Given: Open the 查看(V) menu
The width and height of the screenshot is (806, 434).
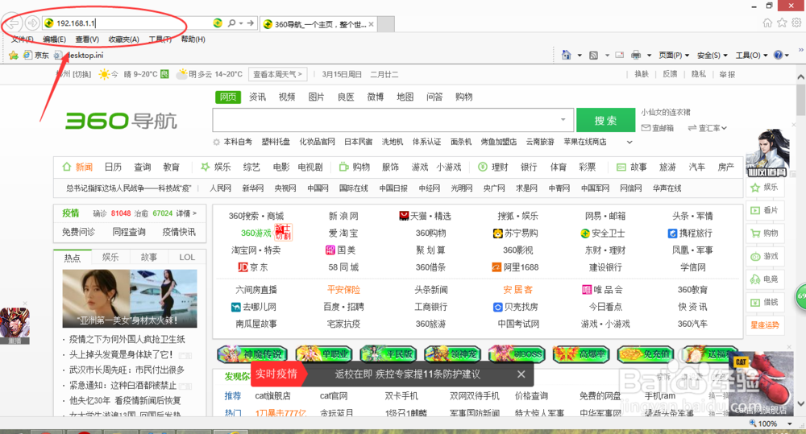Looking at the screenshot, I should (x=87, y=39).
